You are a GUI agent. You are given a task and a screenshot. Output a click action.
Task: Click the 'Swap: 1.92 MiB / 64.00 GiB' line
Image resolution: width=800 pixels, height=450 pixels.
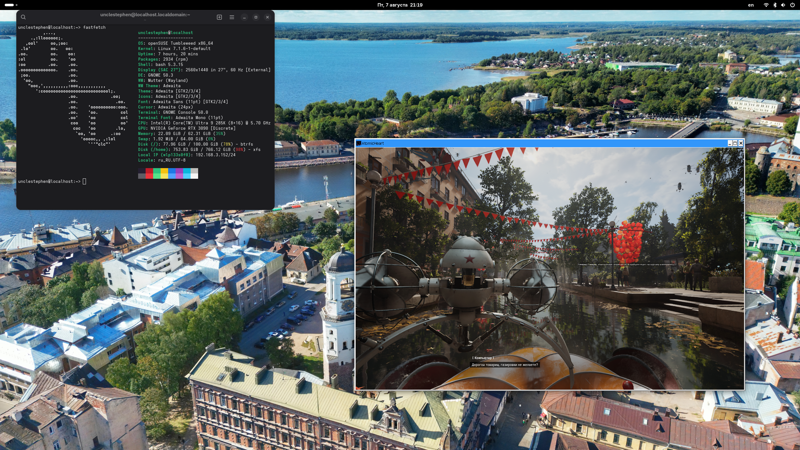[x=177, y=139]
